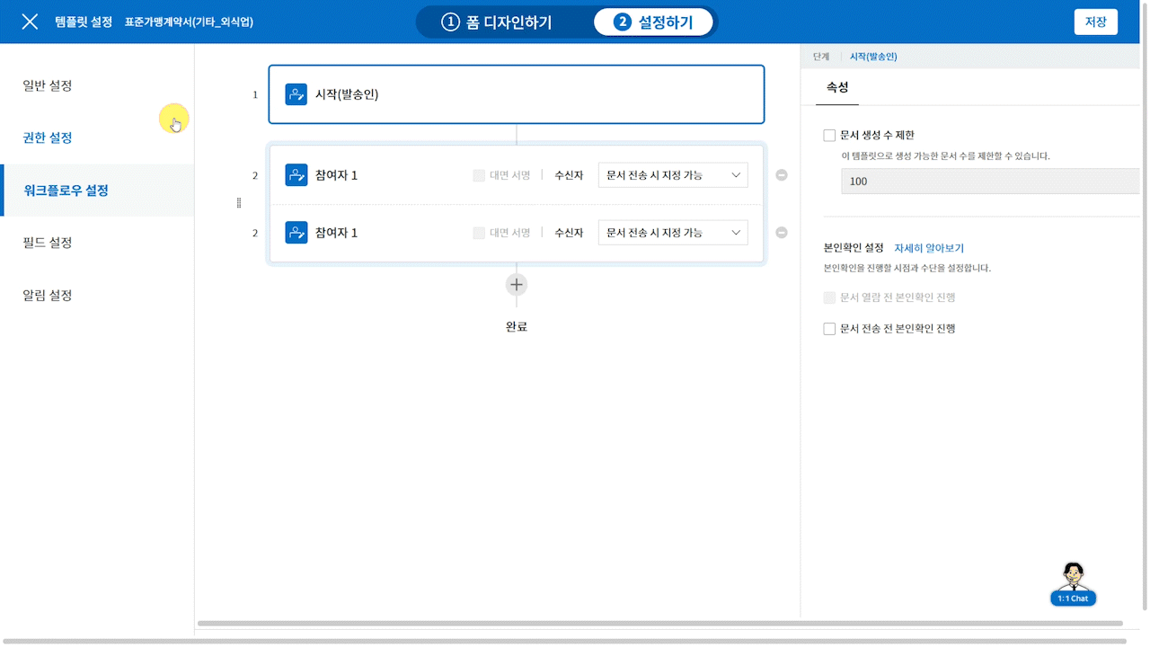Open the 1:1 Chat support icon
This screenshot has height=647, width=1150.
click(x=1073, y=584)
